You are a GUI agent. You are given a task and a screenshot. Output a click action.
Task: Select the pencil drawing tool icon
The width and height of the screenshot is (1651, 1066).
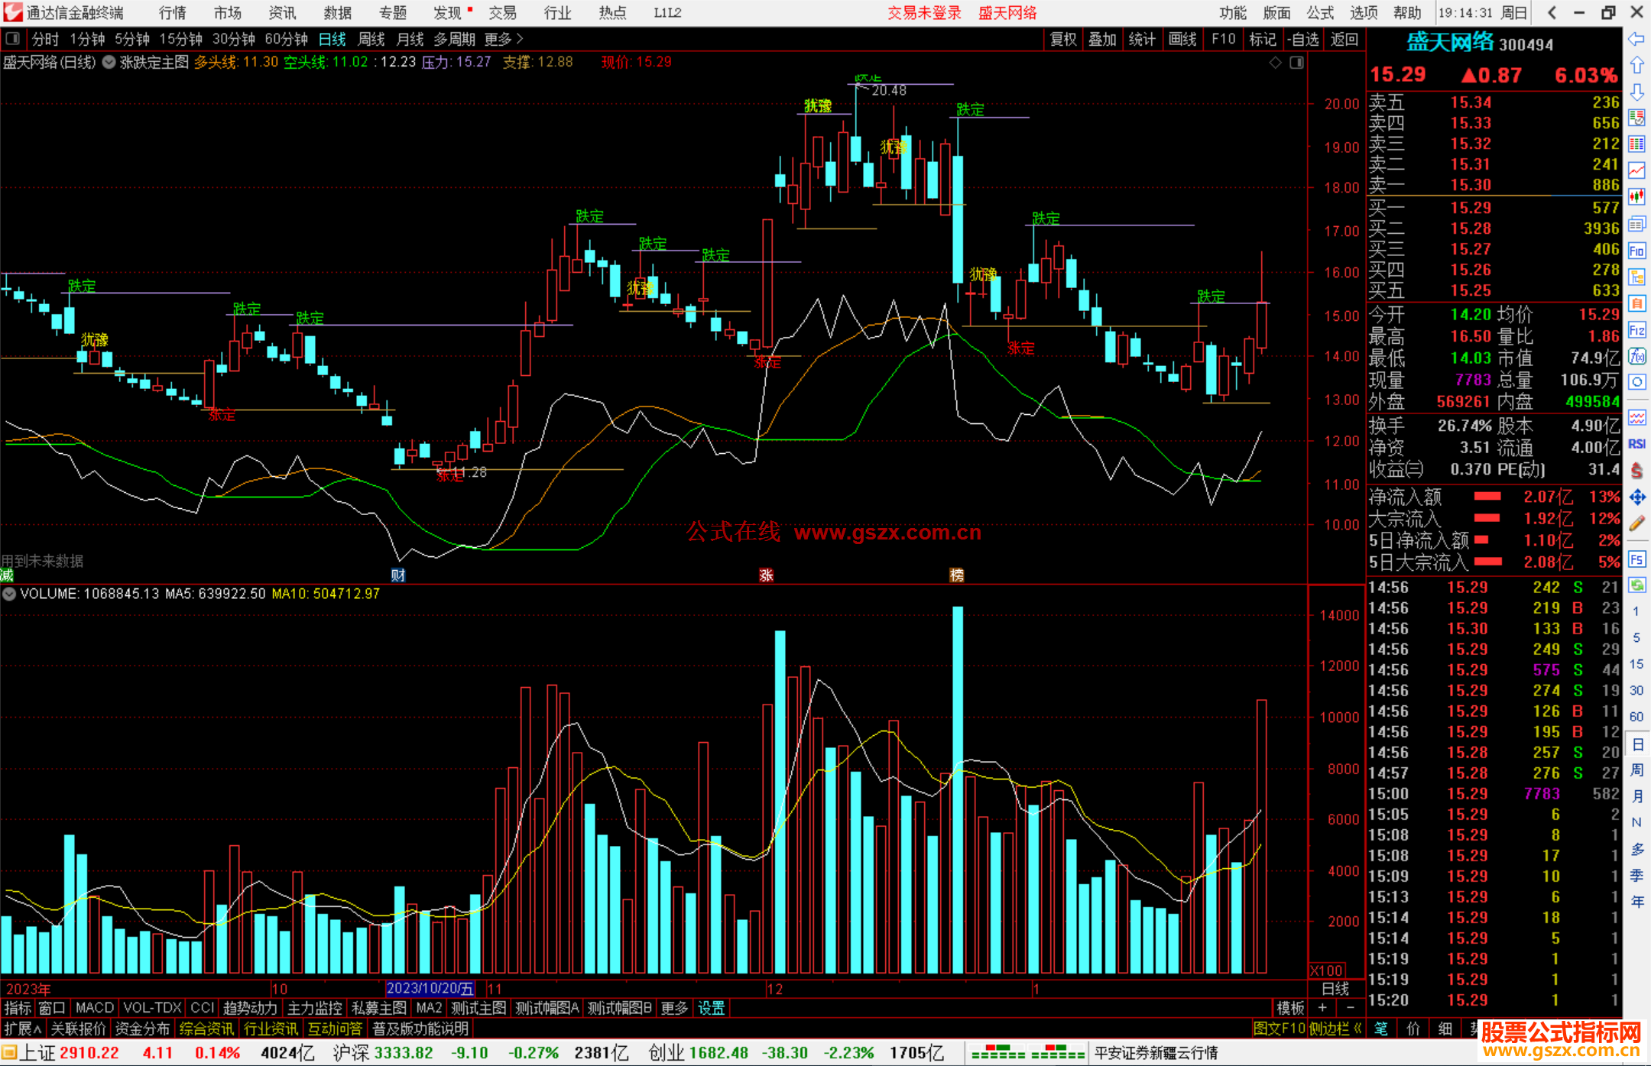click(x=1636, y=523)
